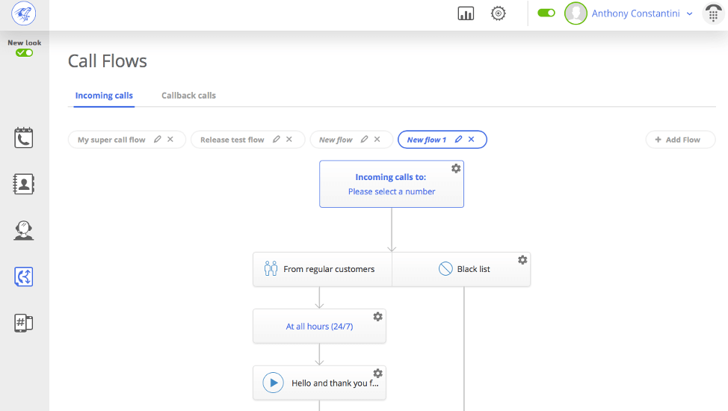Toggle the green availability switch
This screenshot has width=728, height=411.
546,13
